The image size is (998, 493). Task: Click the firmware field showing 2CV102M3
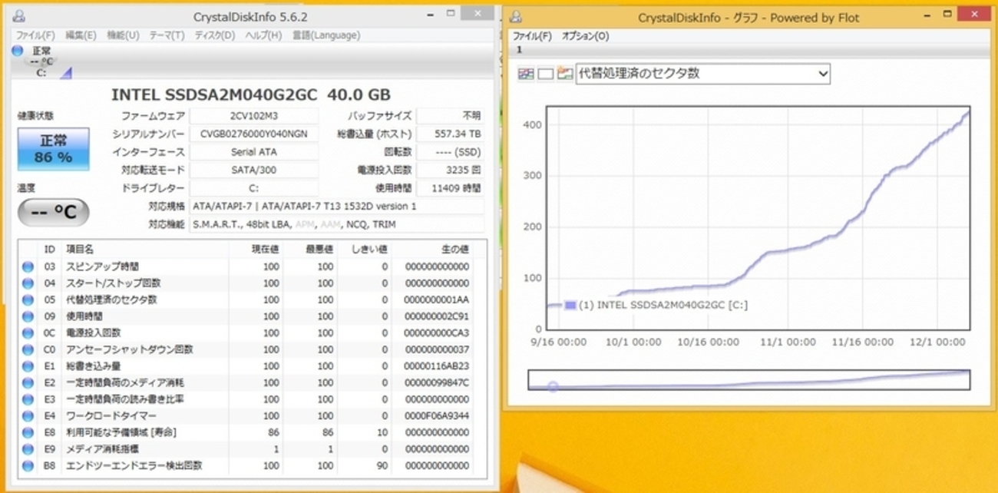(x=254, y=116)
